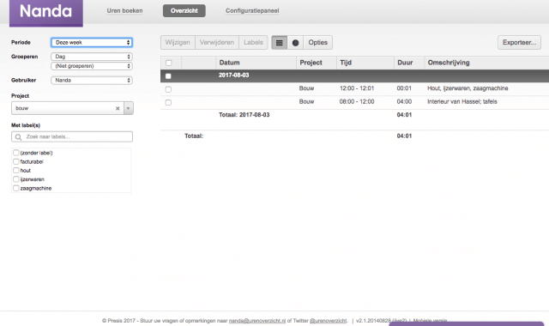
Task: Enable the hout label filter
Action: click(x=15, y=170)
